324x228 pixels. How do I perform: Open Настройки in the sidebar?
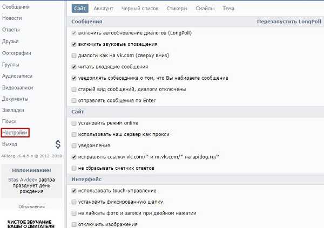click(x=15, y=132)
